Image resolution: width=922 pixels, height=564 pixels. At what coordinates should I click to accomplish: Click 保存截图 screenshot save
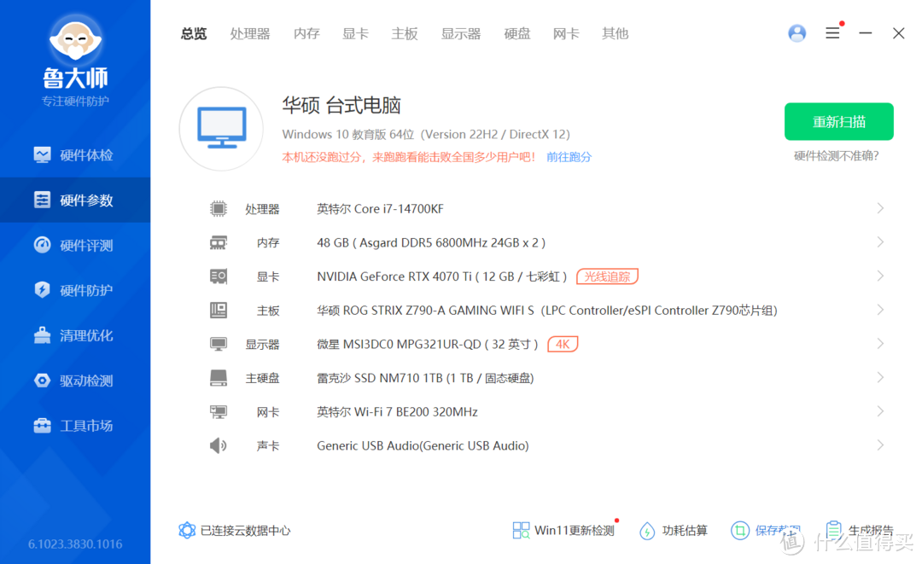click(765, 531)
